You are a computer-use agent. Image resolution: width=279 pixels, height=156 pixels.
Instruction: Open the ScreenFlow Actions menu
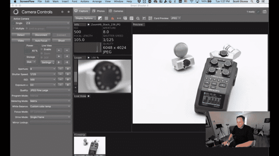click(x=84, y=2)
